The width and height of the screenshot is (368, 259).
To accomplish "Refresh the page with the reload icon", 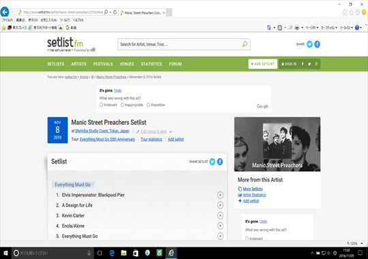I will pyautogui.click(x=115, y=12).
